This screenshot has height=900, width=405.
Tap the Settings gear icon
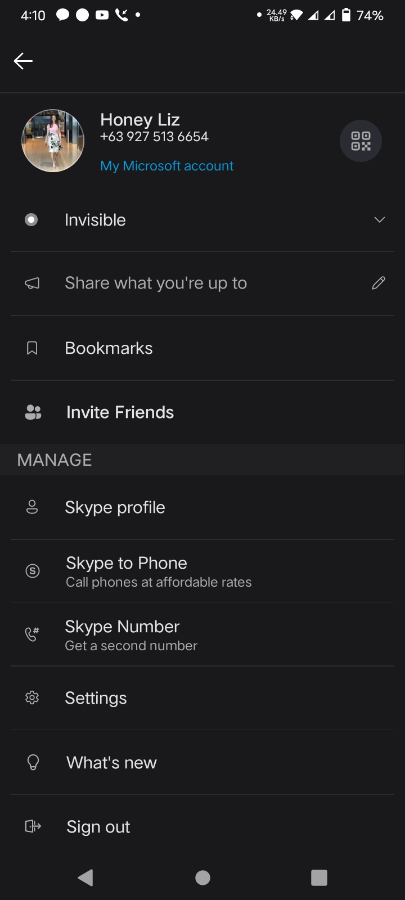point(32,698)
